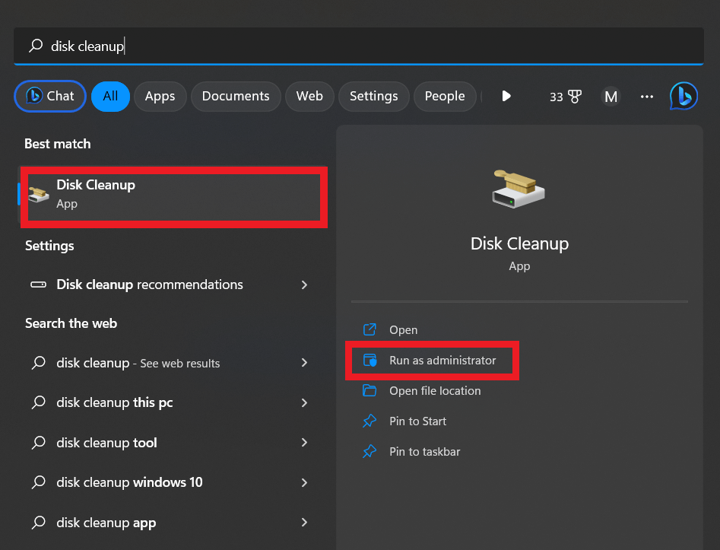
Task: Switch to the Apps filter tab
Action: click(x=160, y=96)
